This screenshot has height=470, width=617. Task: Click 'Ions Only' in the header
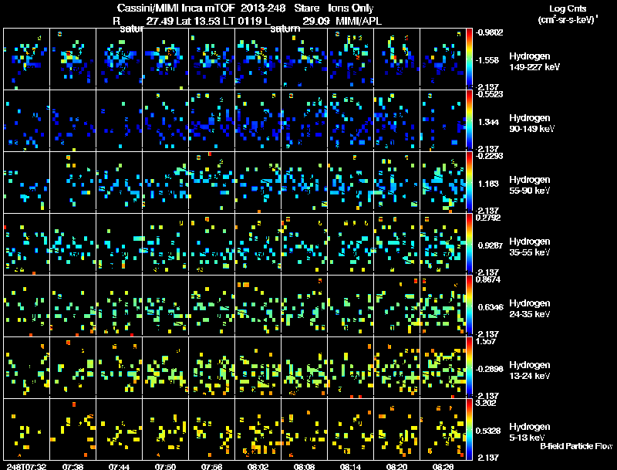click(x=351, y=8)
